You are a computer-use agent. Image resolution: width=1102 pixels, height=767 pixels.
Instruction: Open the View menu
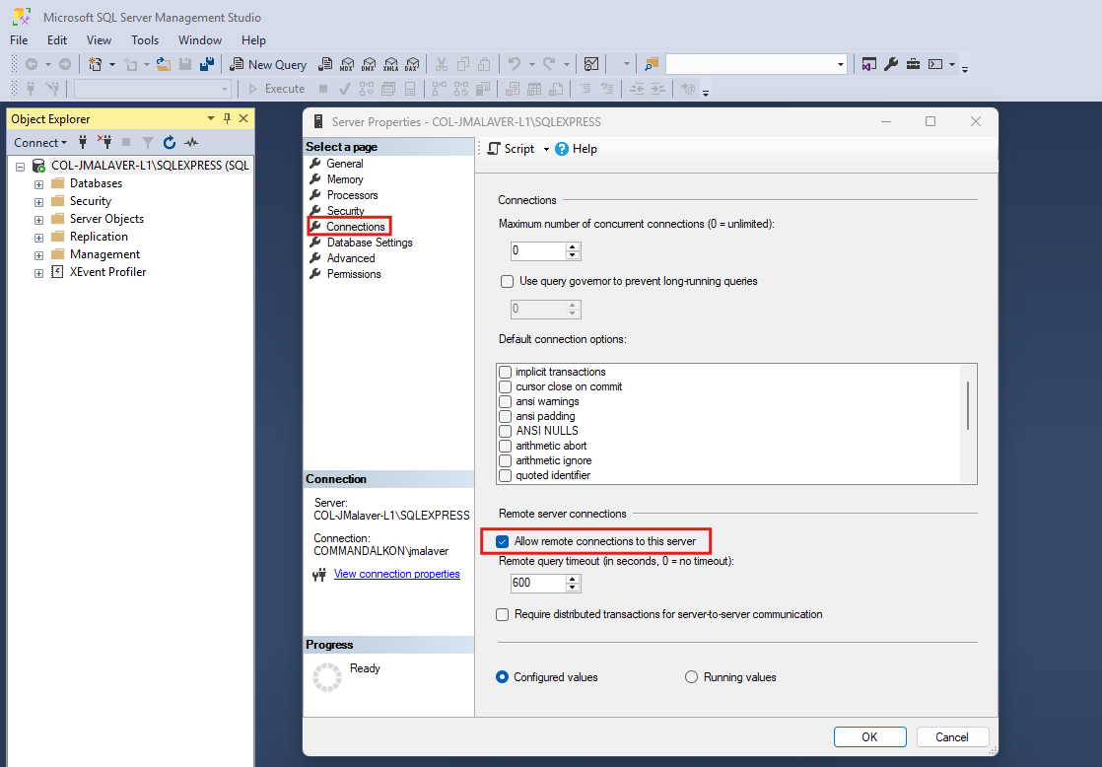99,40
